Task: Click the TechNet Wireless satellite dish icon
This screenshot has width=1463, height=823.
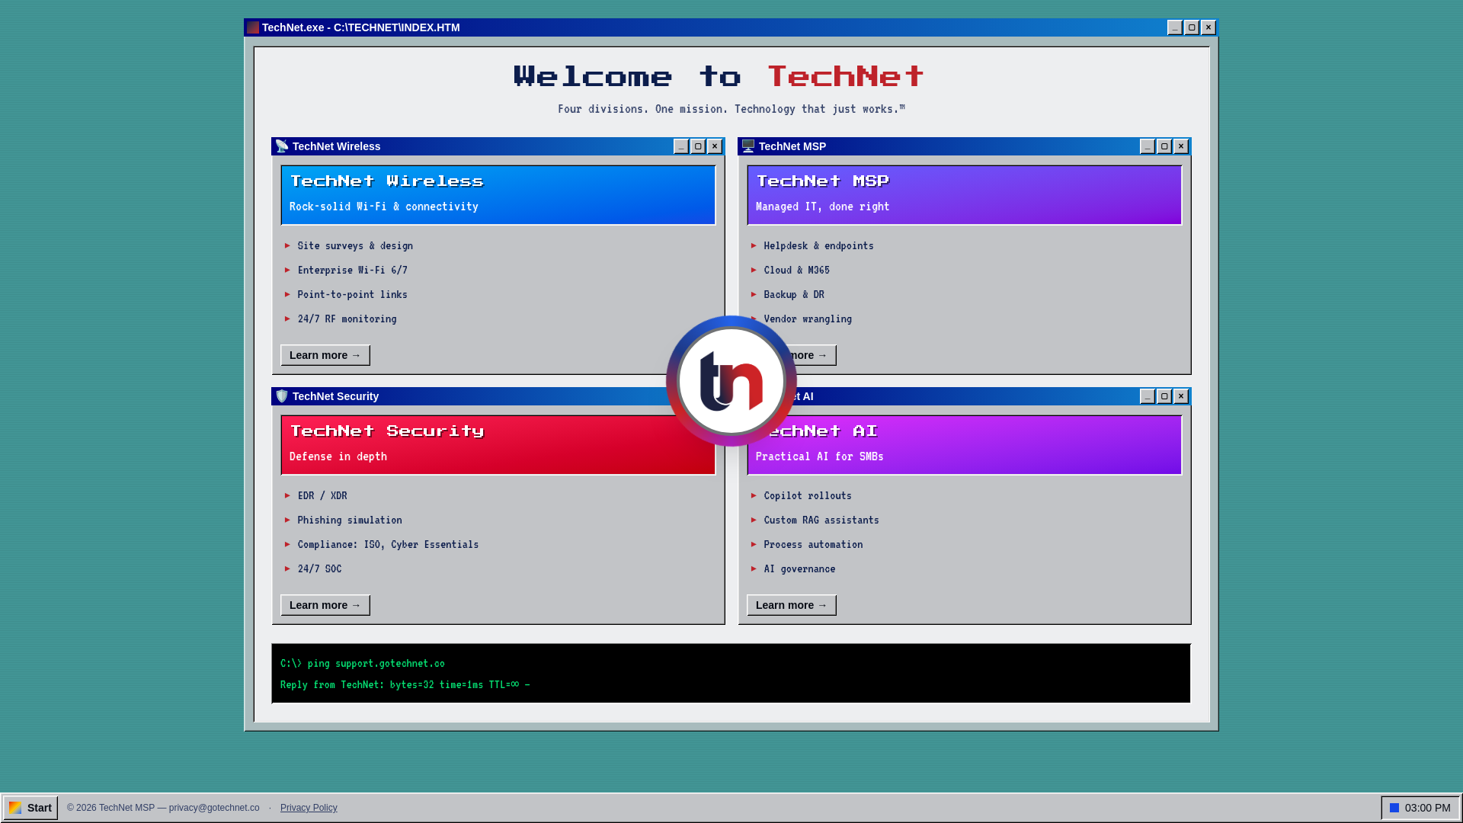Action: (282, 146)
